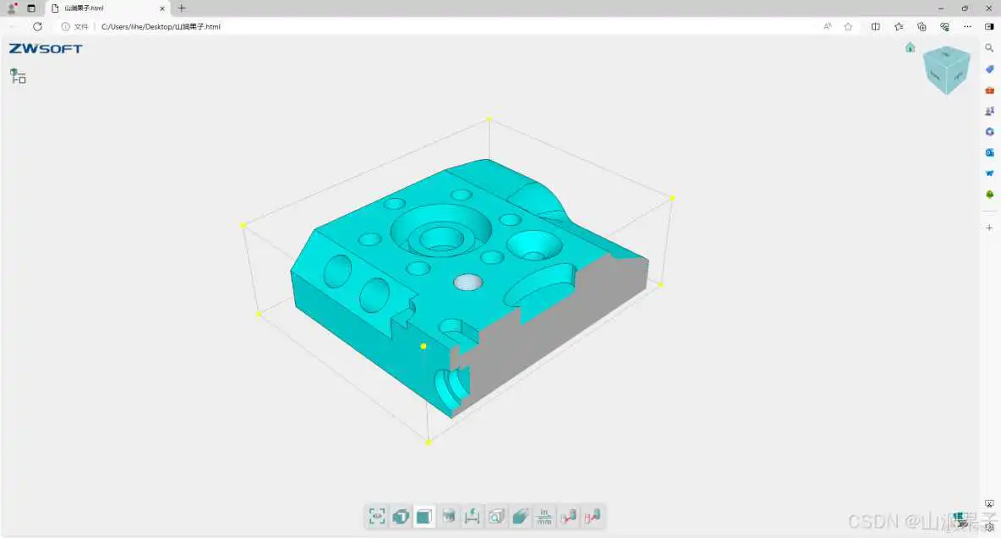
Task: Click the sidebar add plus button
Action: [989, 228]
